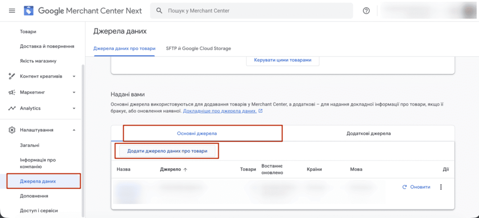Click Додати джерело даних про товари

[167, 151]
